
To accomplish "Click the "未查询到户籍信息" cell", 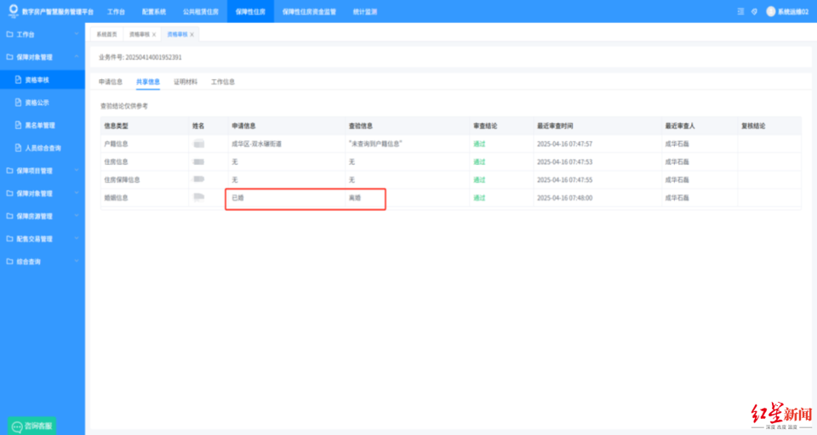I will [375, 144].
